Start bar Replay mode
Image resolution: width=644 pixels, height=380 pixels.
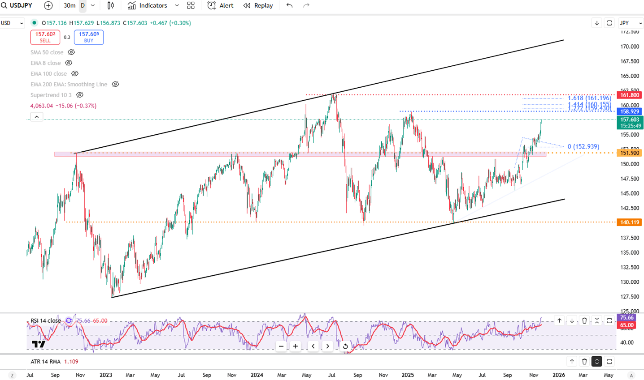[x=258, y=5]
